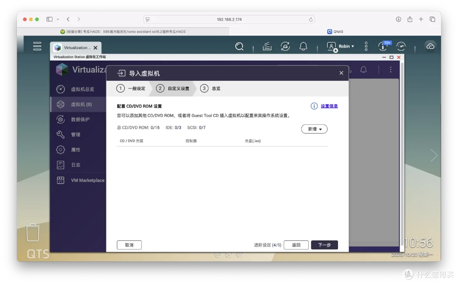This screenshot has height=284, width=458.
Task: Select step 2 自定义设置
Action: click(x=173, y=88)
